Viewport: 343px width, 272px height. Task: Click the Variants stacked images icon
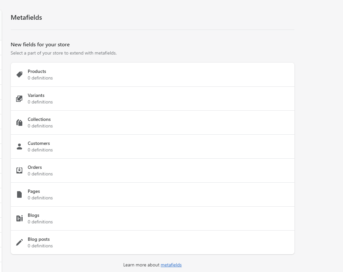point(19,99)
